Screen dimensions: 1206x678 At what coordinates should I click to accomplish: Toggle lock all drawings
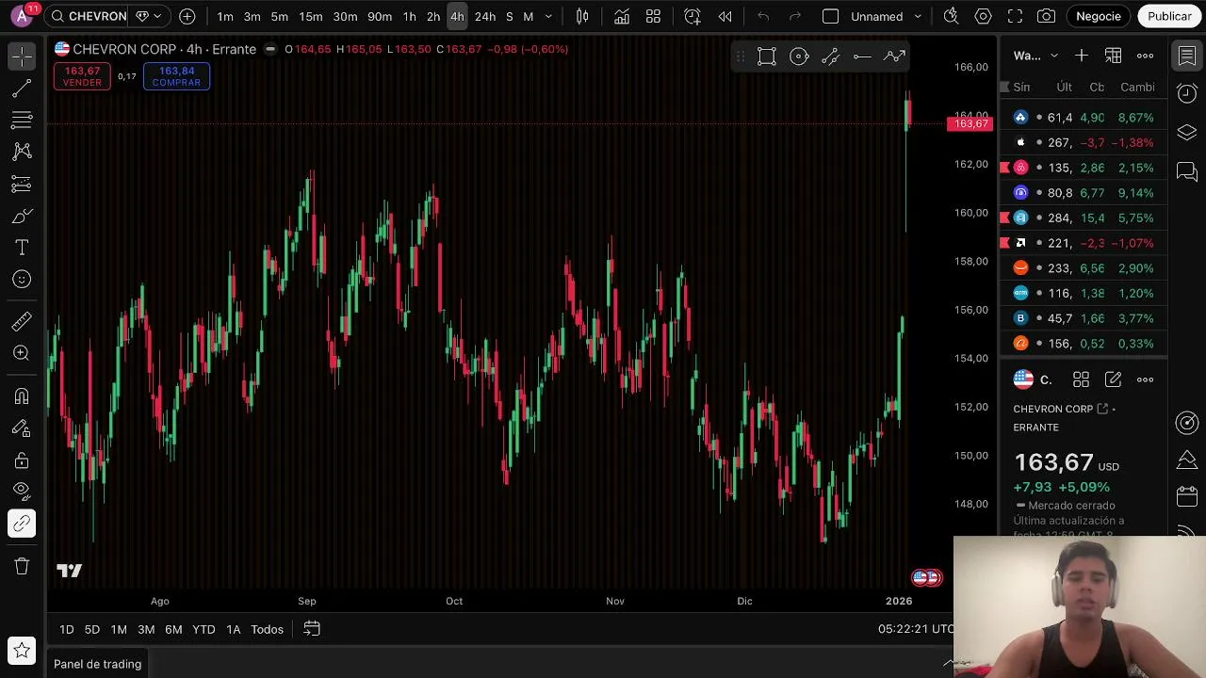coord(22,460)
